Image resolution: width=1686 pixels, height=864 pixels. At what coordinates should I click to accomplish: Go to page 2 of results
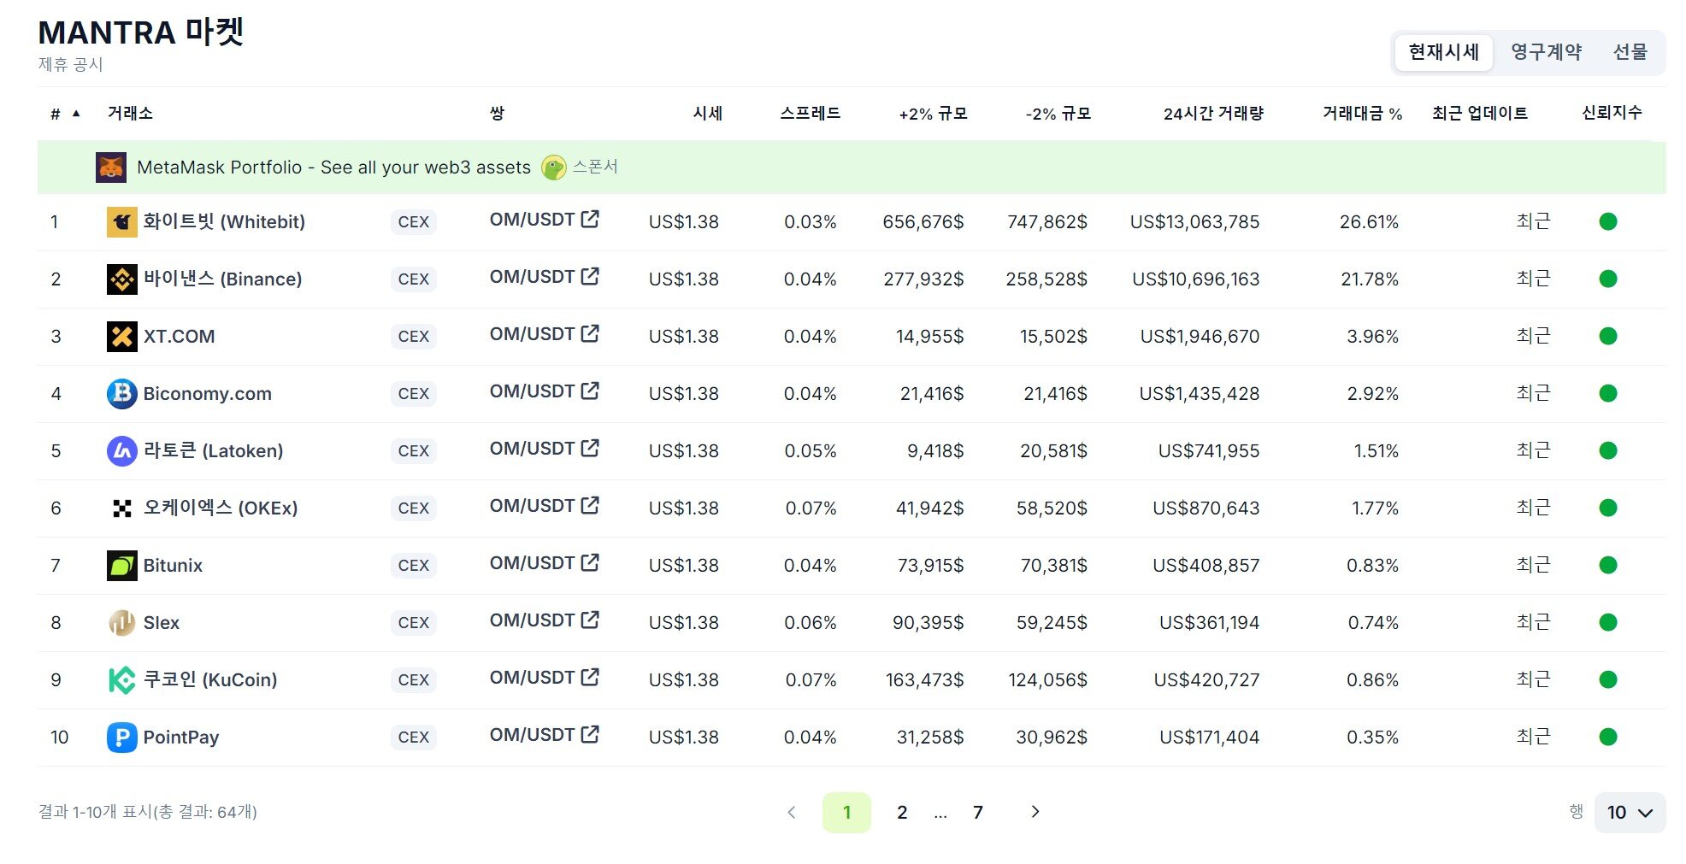(x=902, y=813)
